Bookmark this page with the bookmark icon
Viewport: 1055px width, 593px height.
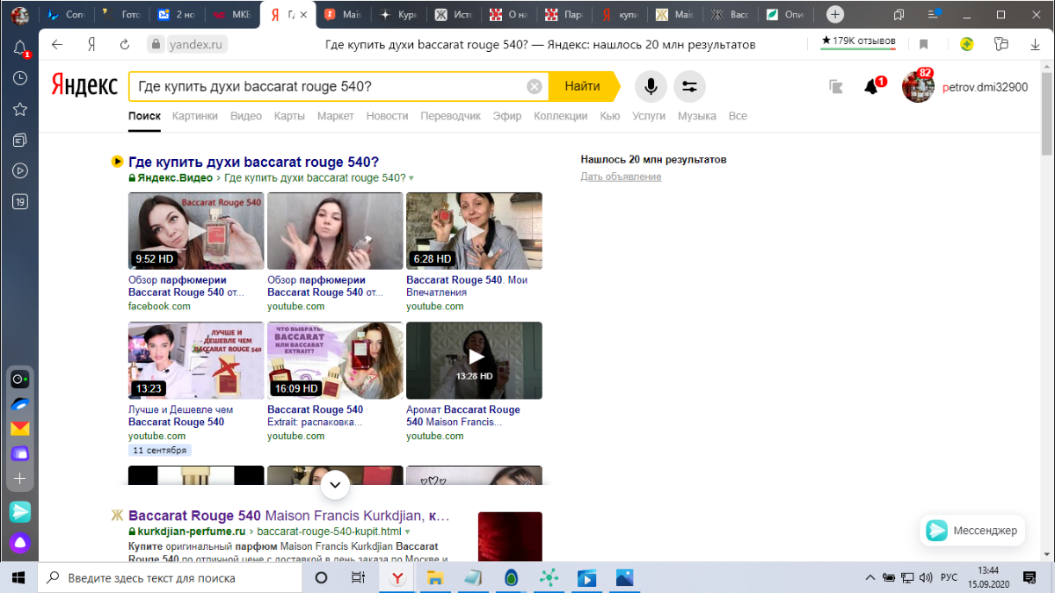[924, 44]
